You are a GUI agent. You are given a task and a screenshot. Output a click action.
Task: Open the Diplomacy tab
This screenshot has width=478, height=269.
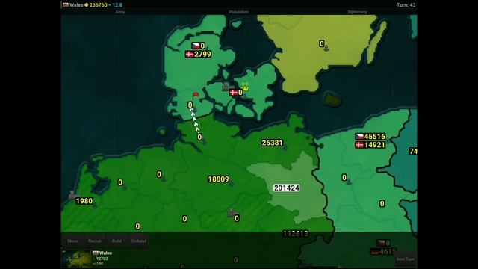pyautogui.click(x=357, y=12)
